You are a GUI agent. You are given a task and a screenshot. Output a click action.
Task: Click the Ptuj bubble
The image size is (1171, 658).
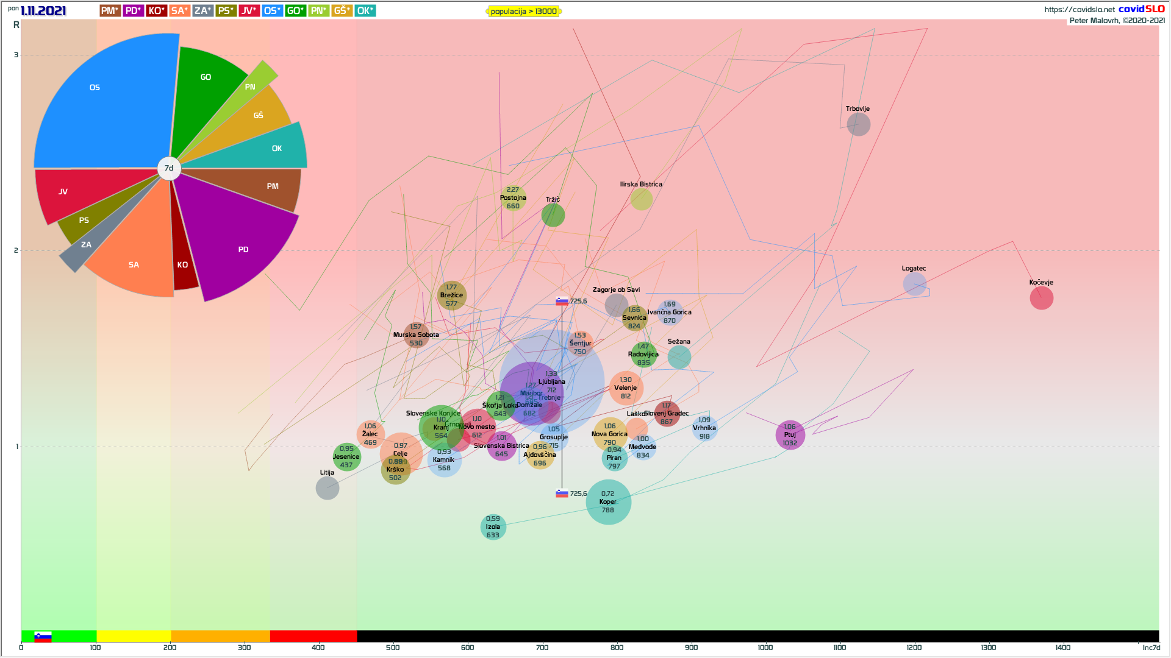(x=790, y=435)
